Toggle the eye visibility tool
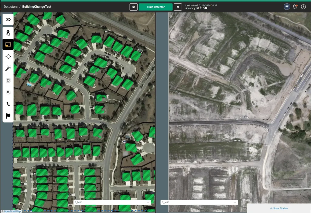The width and height of the screenshot is (311, 213). [x=8, y=19]
